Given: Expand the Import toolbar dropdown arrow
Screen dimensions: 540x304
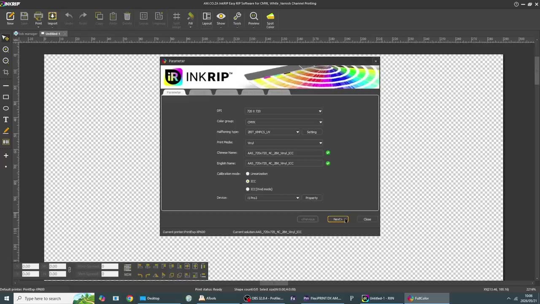Looking at the screenshot, I should pos(52,27).
